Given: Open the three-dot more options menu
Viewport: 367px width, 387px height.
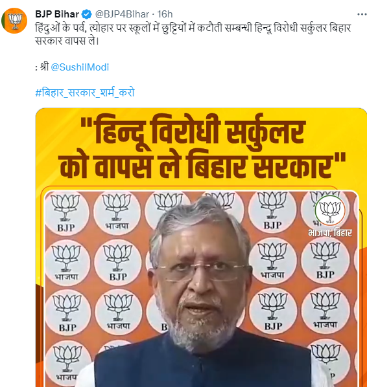Looking at the screenshot, I should [362, 15].
